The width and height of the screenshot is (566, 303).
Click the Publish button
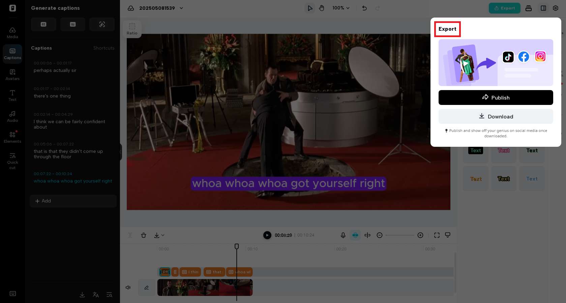pos(496,98)
